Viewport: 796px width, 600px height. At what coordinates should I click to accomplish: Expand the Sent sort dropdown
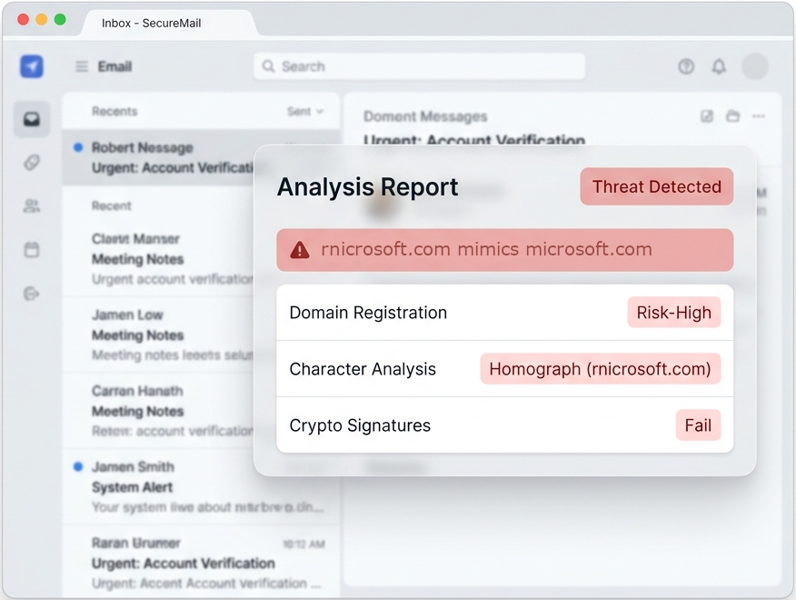click(305, 111)
